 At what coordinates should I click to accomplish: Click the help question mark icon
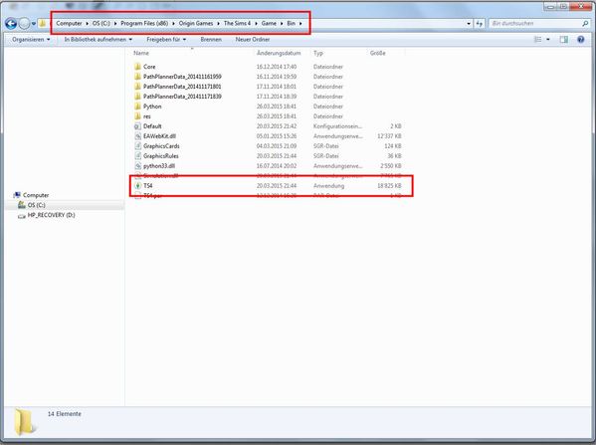(581, 39)
